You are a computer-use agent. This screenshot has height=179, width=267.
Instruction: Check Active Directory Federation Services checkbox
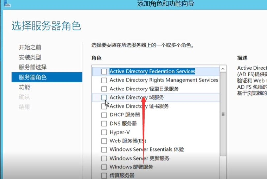point(104,71)
